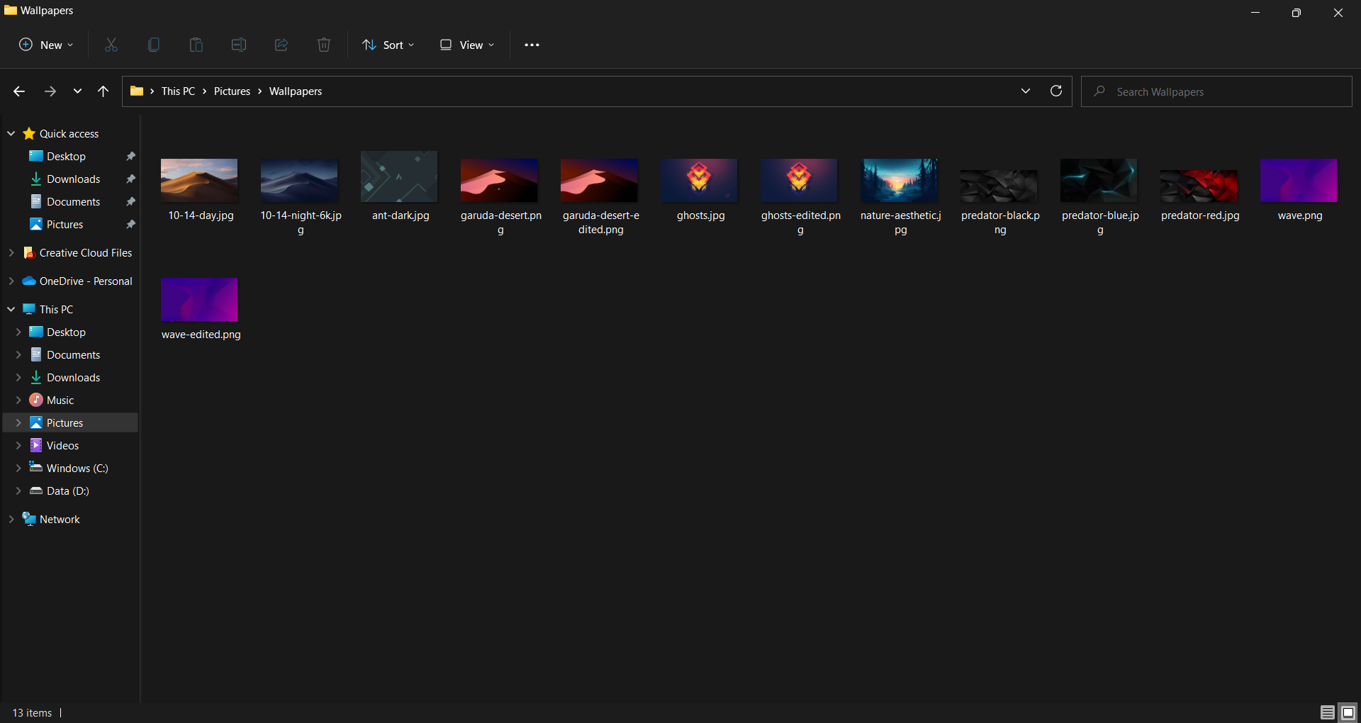Collapse the This PC tree node

(11, 309)
